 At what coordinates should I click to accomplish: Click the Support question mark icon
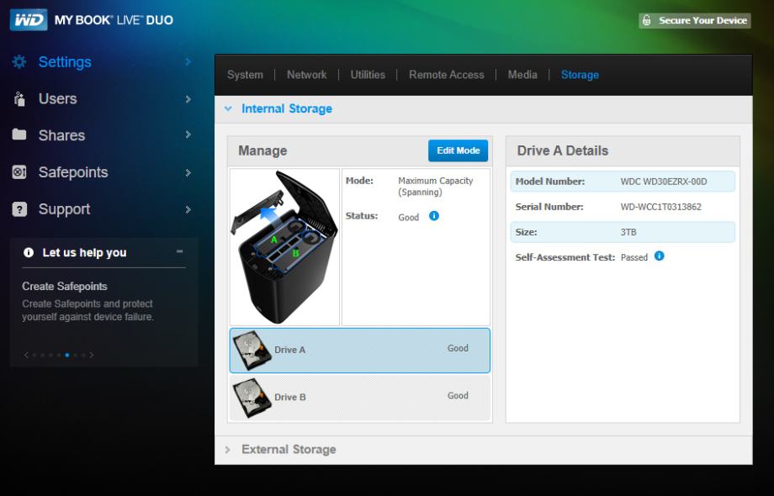click(19, 209)
